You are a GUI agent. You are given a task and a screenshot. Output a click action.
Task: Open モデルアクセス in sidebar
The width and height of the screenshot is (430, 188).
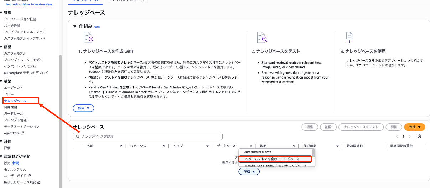click(15, 169)
